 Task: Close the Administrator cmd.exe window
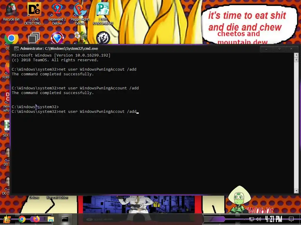[x=291, y=49]
